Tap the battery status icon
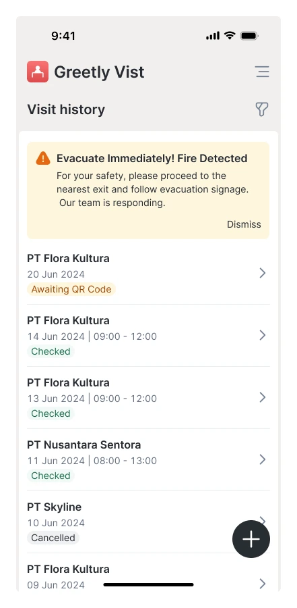 249,36
